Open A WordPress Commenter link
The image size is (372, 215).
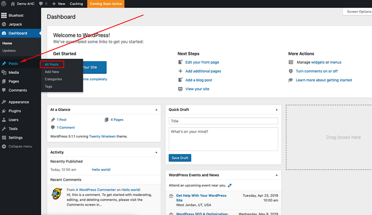96,190
